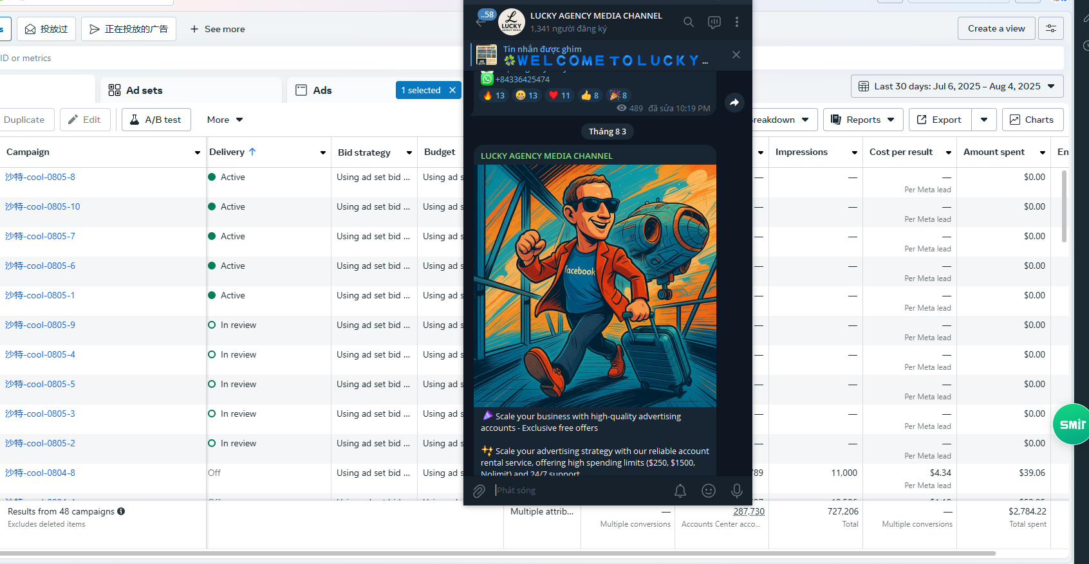Expand the More actions menu

coord(225,120)
